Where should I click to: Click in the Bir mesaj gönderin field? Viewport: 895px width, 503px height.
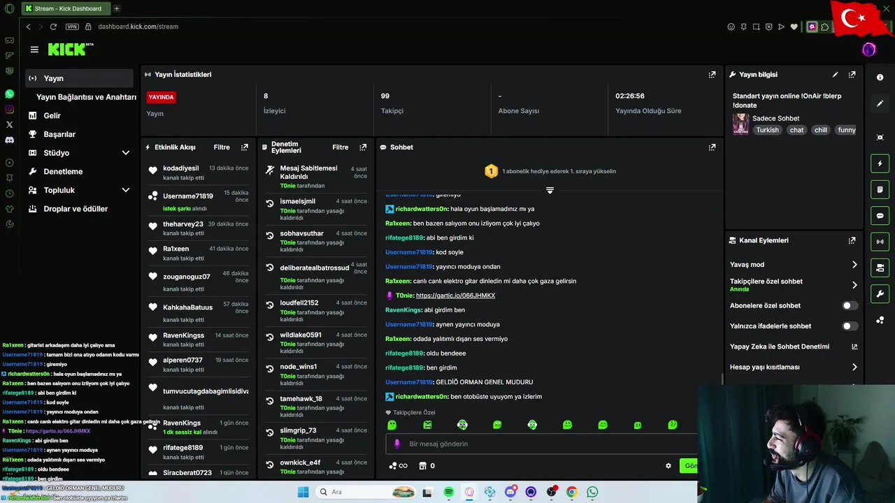[x=541, y=444]
